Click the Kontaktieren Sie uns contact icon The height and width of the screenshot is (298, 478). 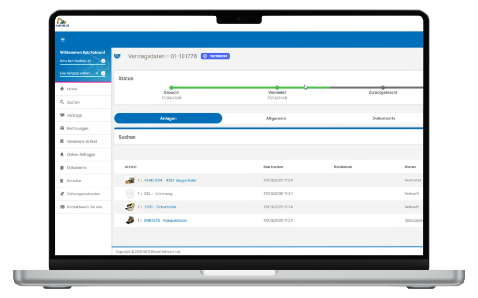click(x=62, y=207)
